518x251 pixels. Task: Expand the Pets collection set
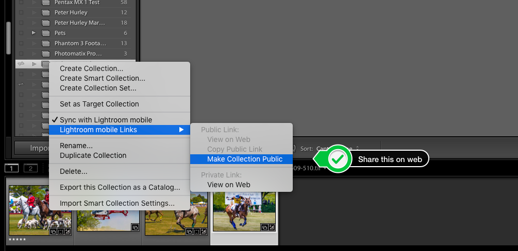(34, 33)
